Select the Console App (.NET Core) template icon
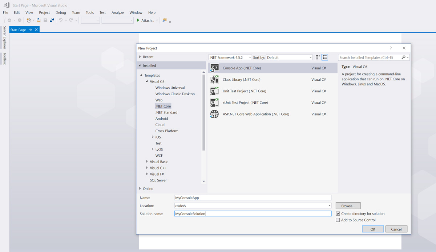The image size is (436, 252). (x=214, y=68)
